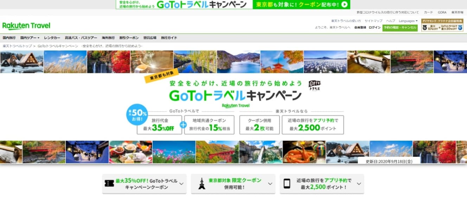The width and height of the screenshot is (467, 203).
Task: Open the レンタカー menu item
Action: 52,38
